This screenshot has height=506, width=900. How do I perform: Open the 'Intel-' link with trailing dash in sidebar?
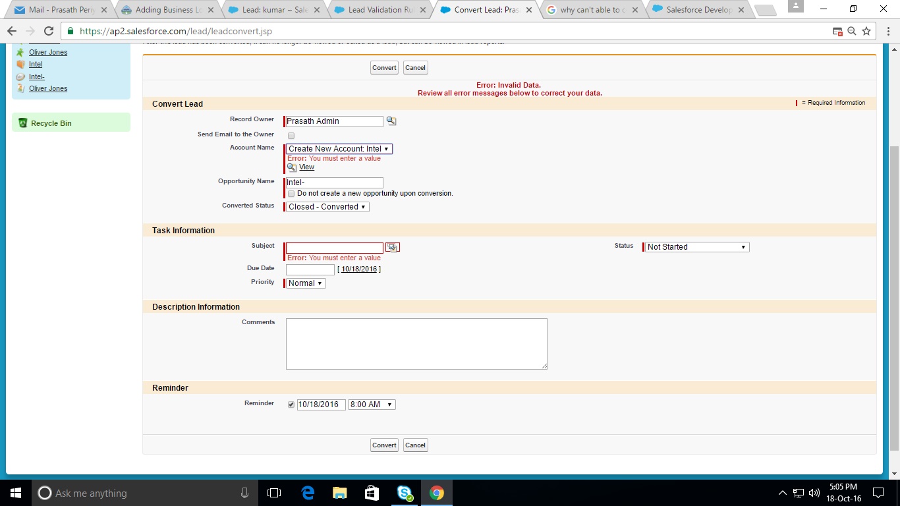[x=37, y=76]
